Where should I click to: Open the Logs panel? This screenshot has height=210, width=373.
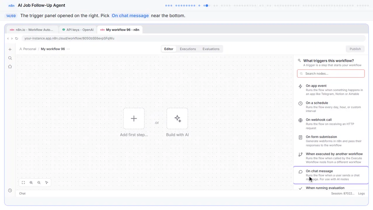[x=361, y=193]
